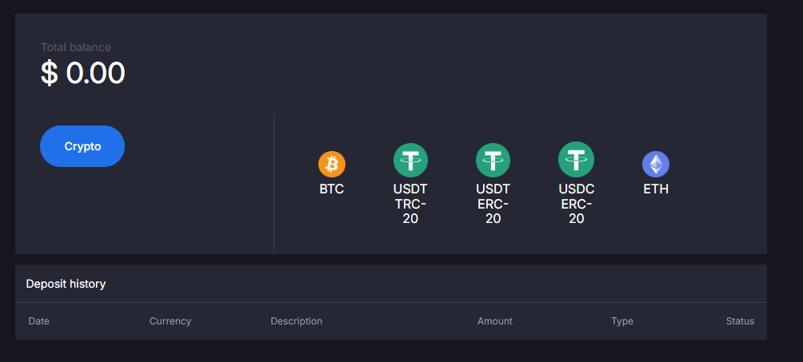
Task: Click the BTC text label
Action: point(332,189)
